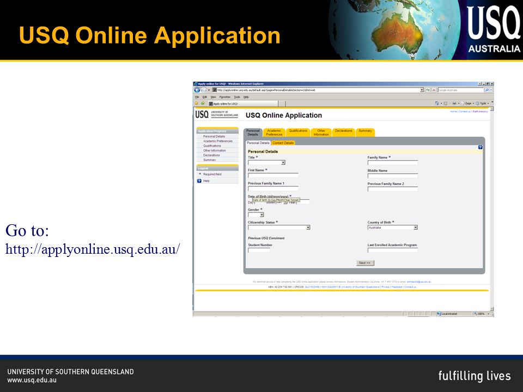523x392 pixels.
Task: Click the Staff directory link
Action: coord(480,111)
